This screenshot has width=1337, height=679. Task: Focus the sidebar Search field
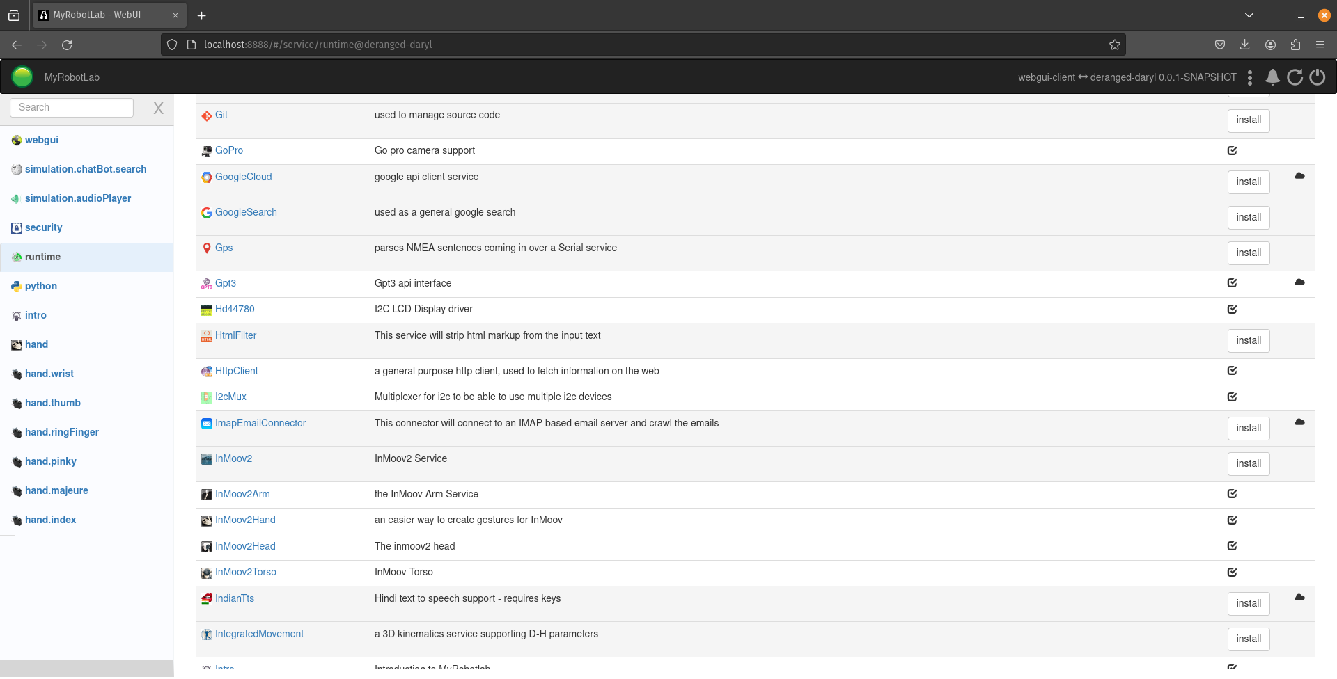[72, 108]
